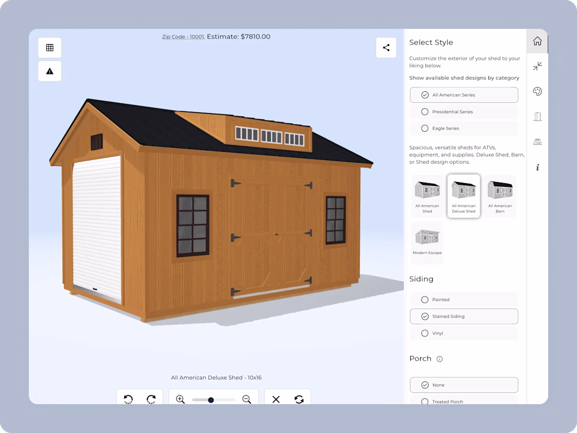Click the Zip Code - 10001 link

pyautogui.click(x=183, y=37)
